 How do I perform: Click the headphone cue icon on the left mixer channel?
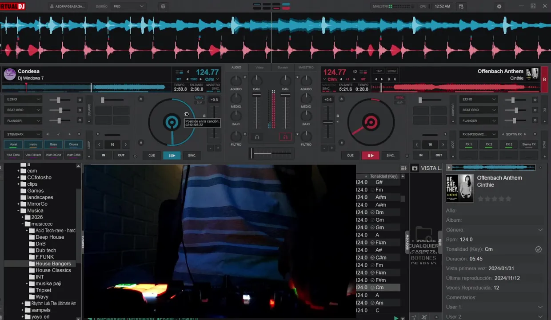256,137
